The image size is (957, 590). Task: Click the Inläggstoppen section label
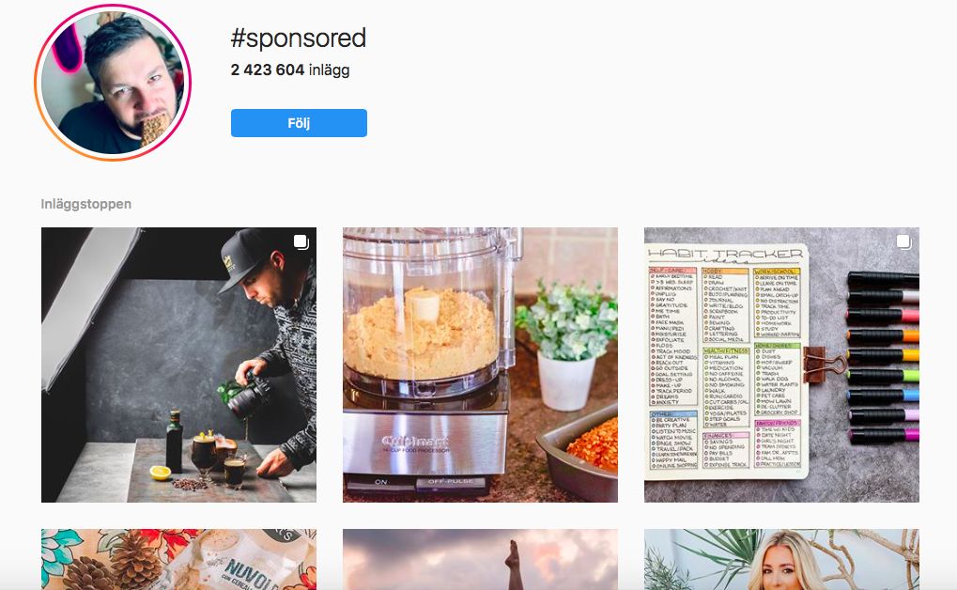pos(86,204)
